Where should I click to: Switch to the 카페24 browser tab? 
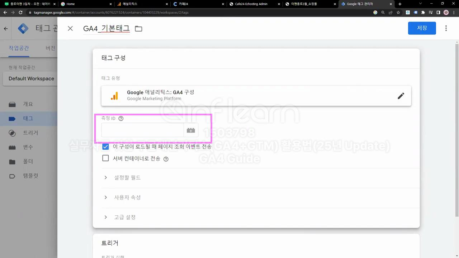click(x=198, y=4)
